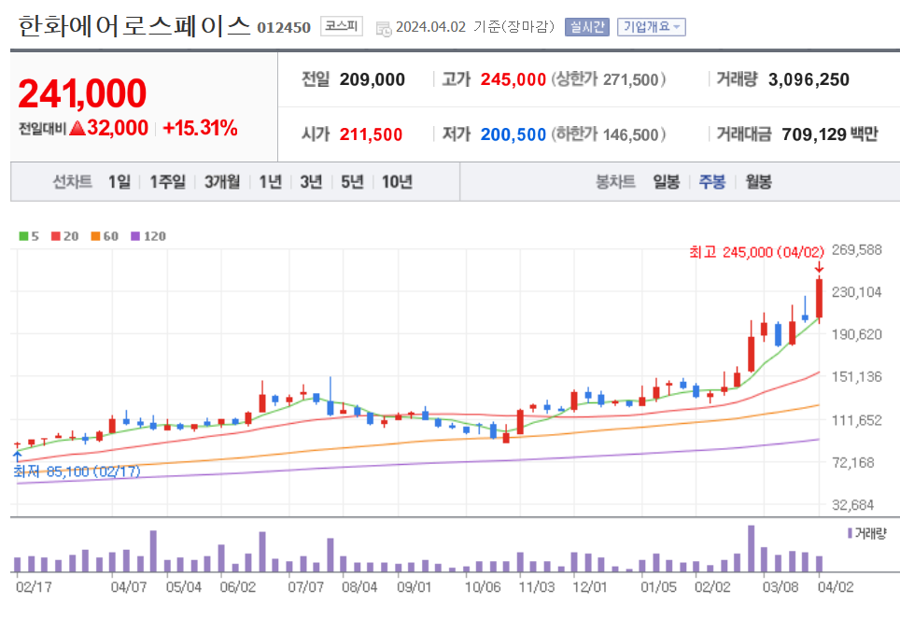Click the green 5-period moving average swatch

(x=23, y=236)
